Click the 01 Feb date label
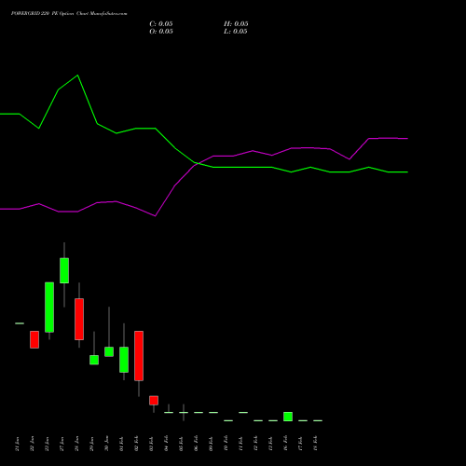466x466 pixels. (122, 444)
